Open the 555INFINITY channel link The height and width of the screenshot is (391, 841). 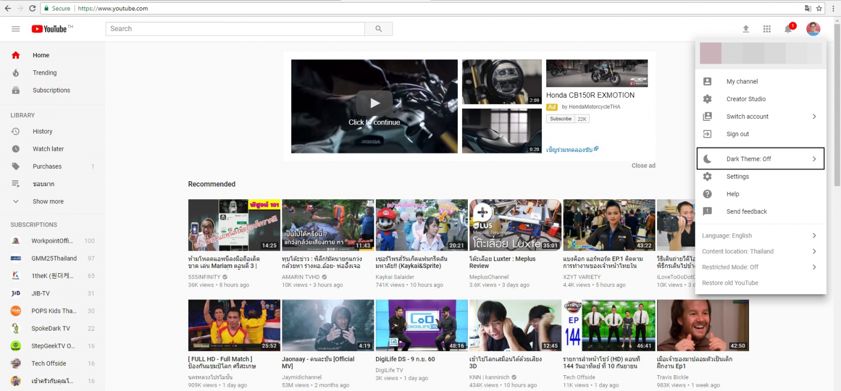click(204, 277)
